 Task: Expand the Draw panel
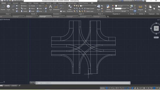click(x=8, y=14)
